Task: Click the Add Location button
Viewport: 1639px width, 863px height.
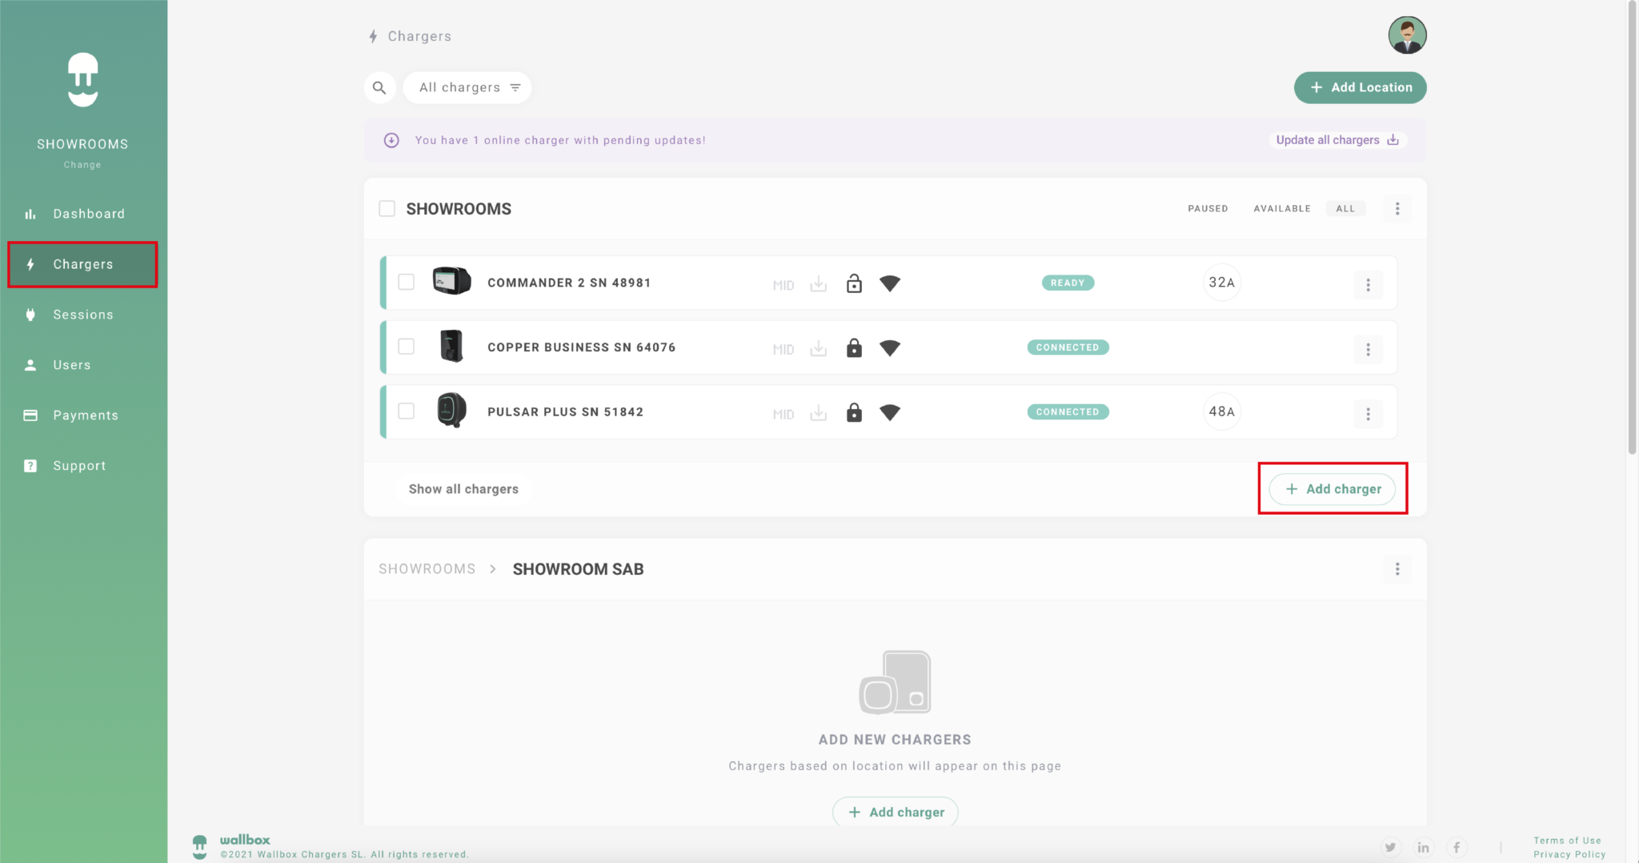Action: (x=1360, y=87)
